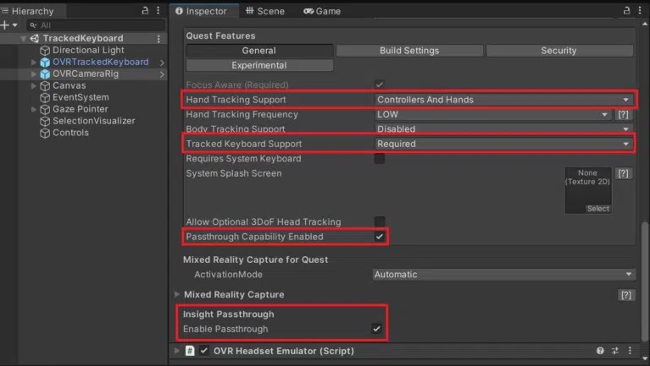The width and height of the screenshot is (650, 366).
Task: Switch to the Game tab
Action: click(322, 11)
